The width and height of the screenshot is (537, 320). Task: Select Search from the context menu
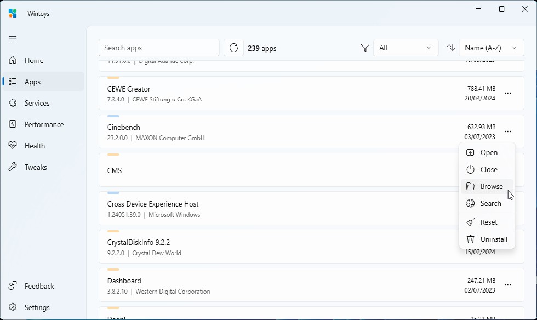[x=487, y=203]
